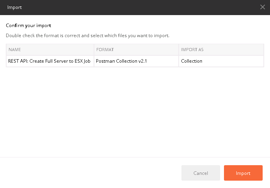Viewport: 270px width, 188px height.
Task: Click the ESX Job text in the name cell
Action: pos(82,61)
